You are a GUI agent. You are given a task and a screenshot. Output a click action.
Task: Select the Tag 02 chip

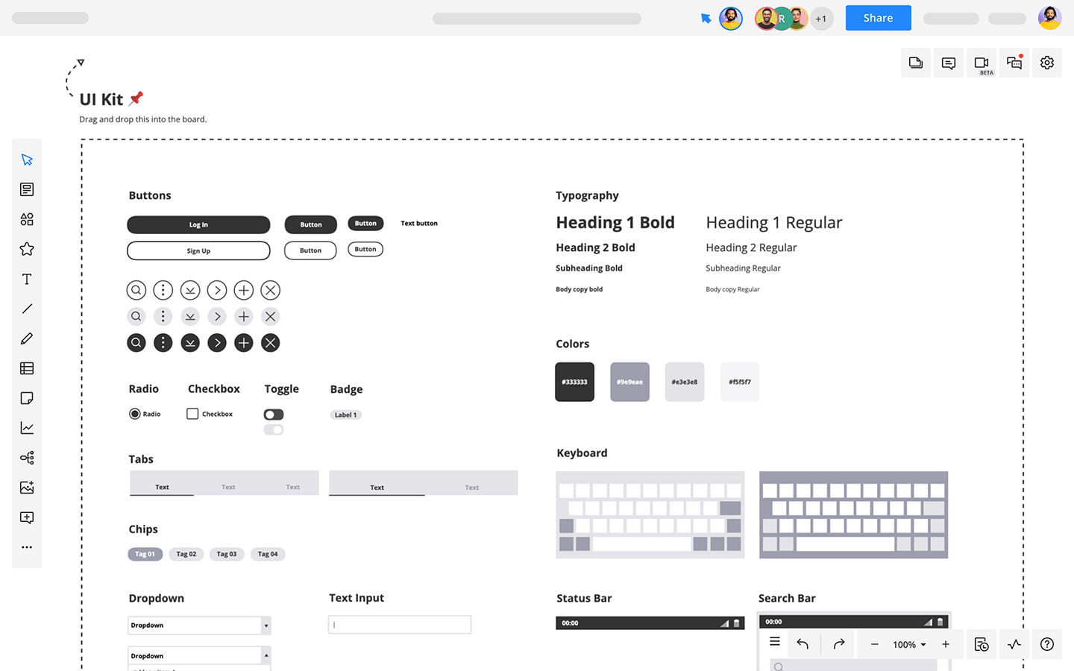point(186,554)
